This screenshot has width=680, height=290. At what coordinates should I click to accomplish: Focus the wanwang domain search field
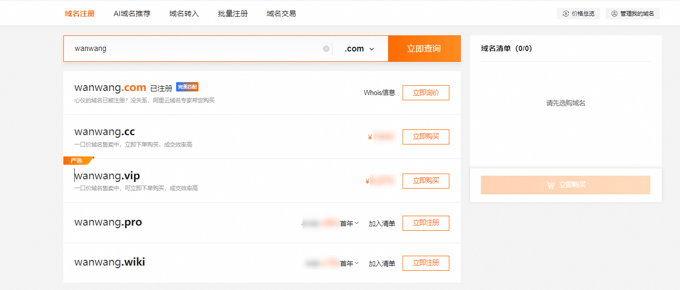coord(197,48)
